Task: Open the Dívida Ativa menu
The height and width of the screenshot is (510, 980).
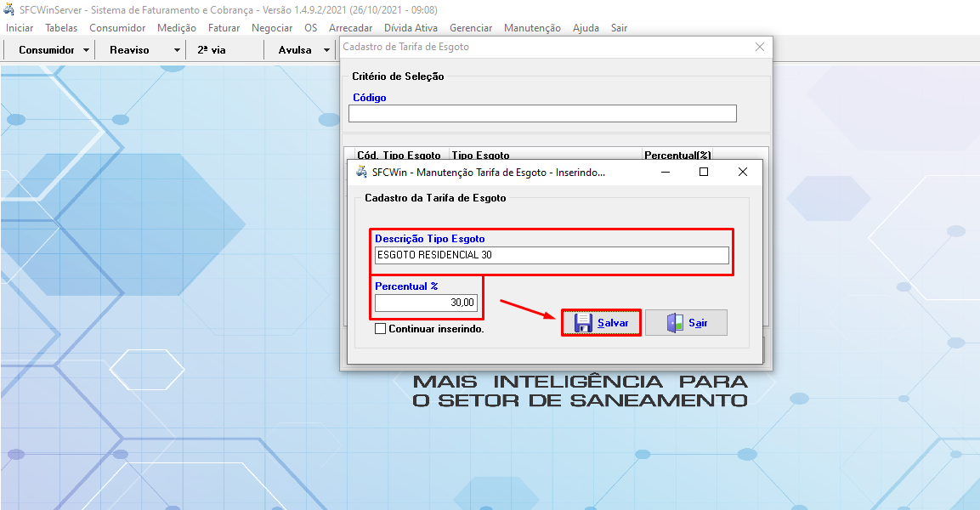Action: [411, 28]
